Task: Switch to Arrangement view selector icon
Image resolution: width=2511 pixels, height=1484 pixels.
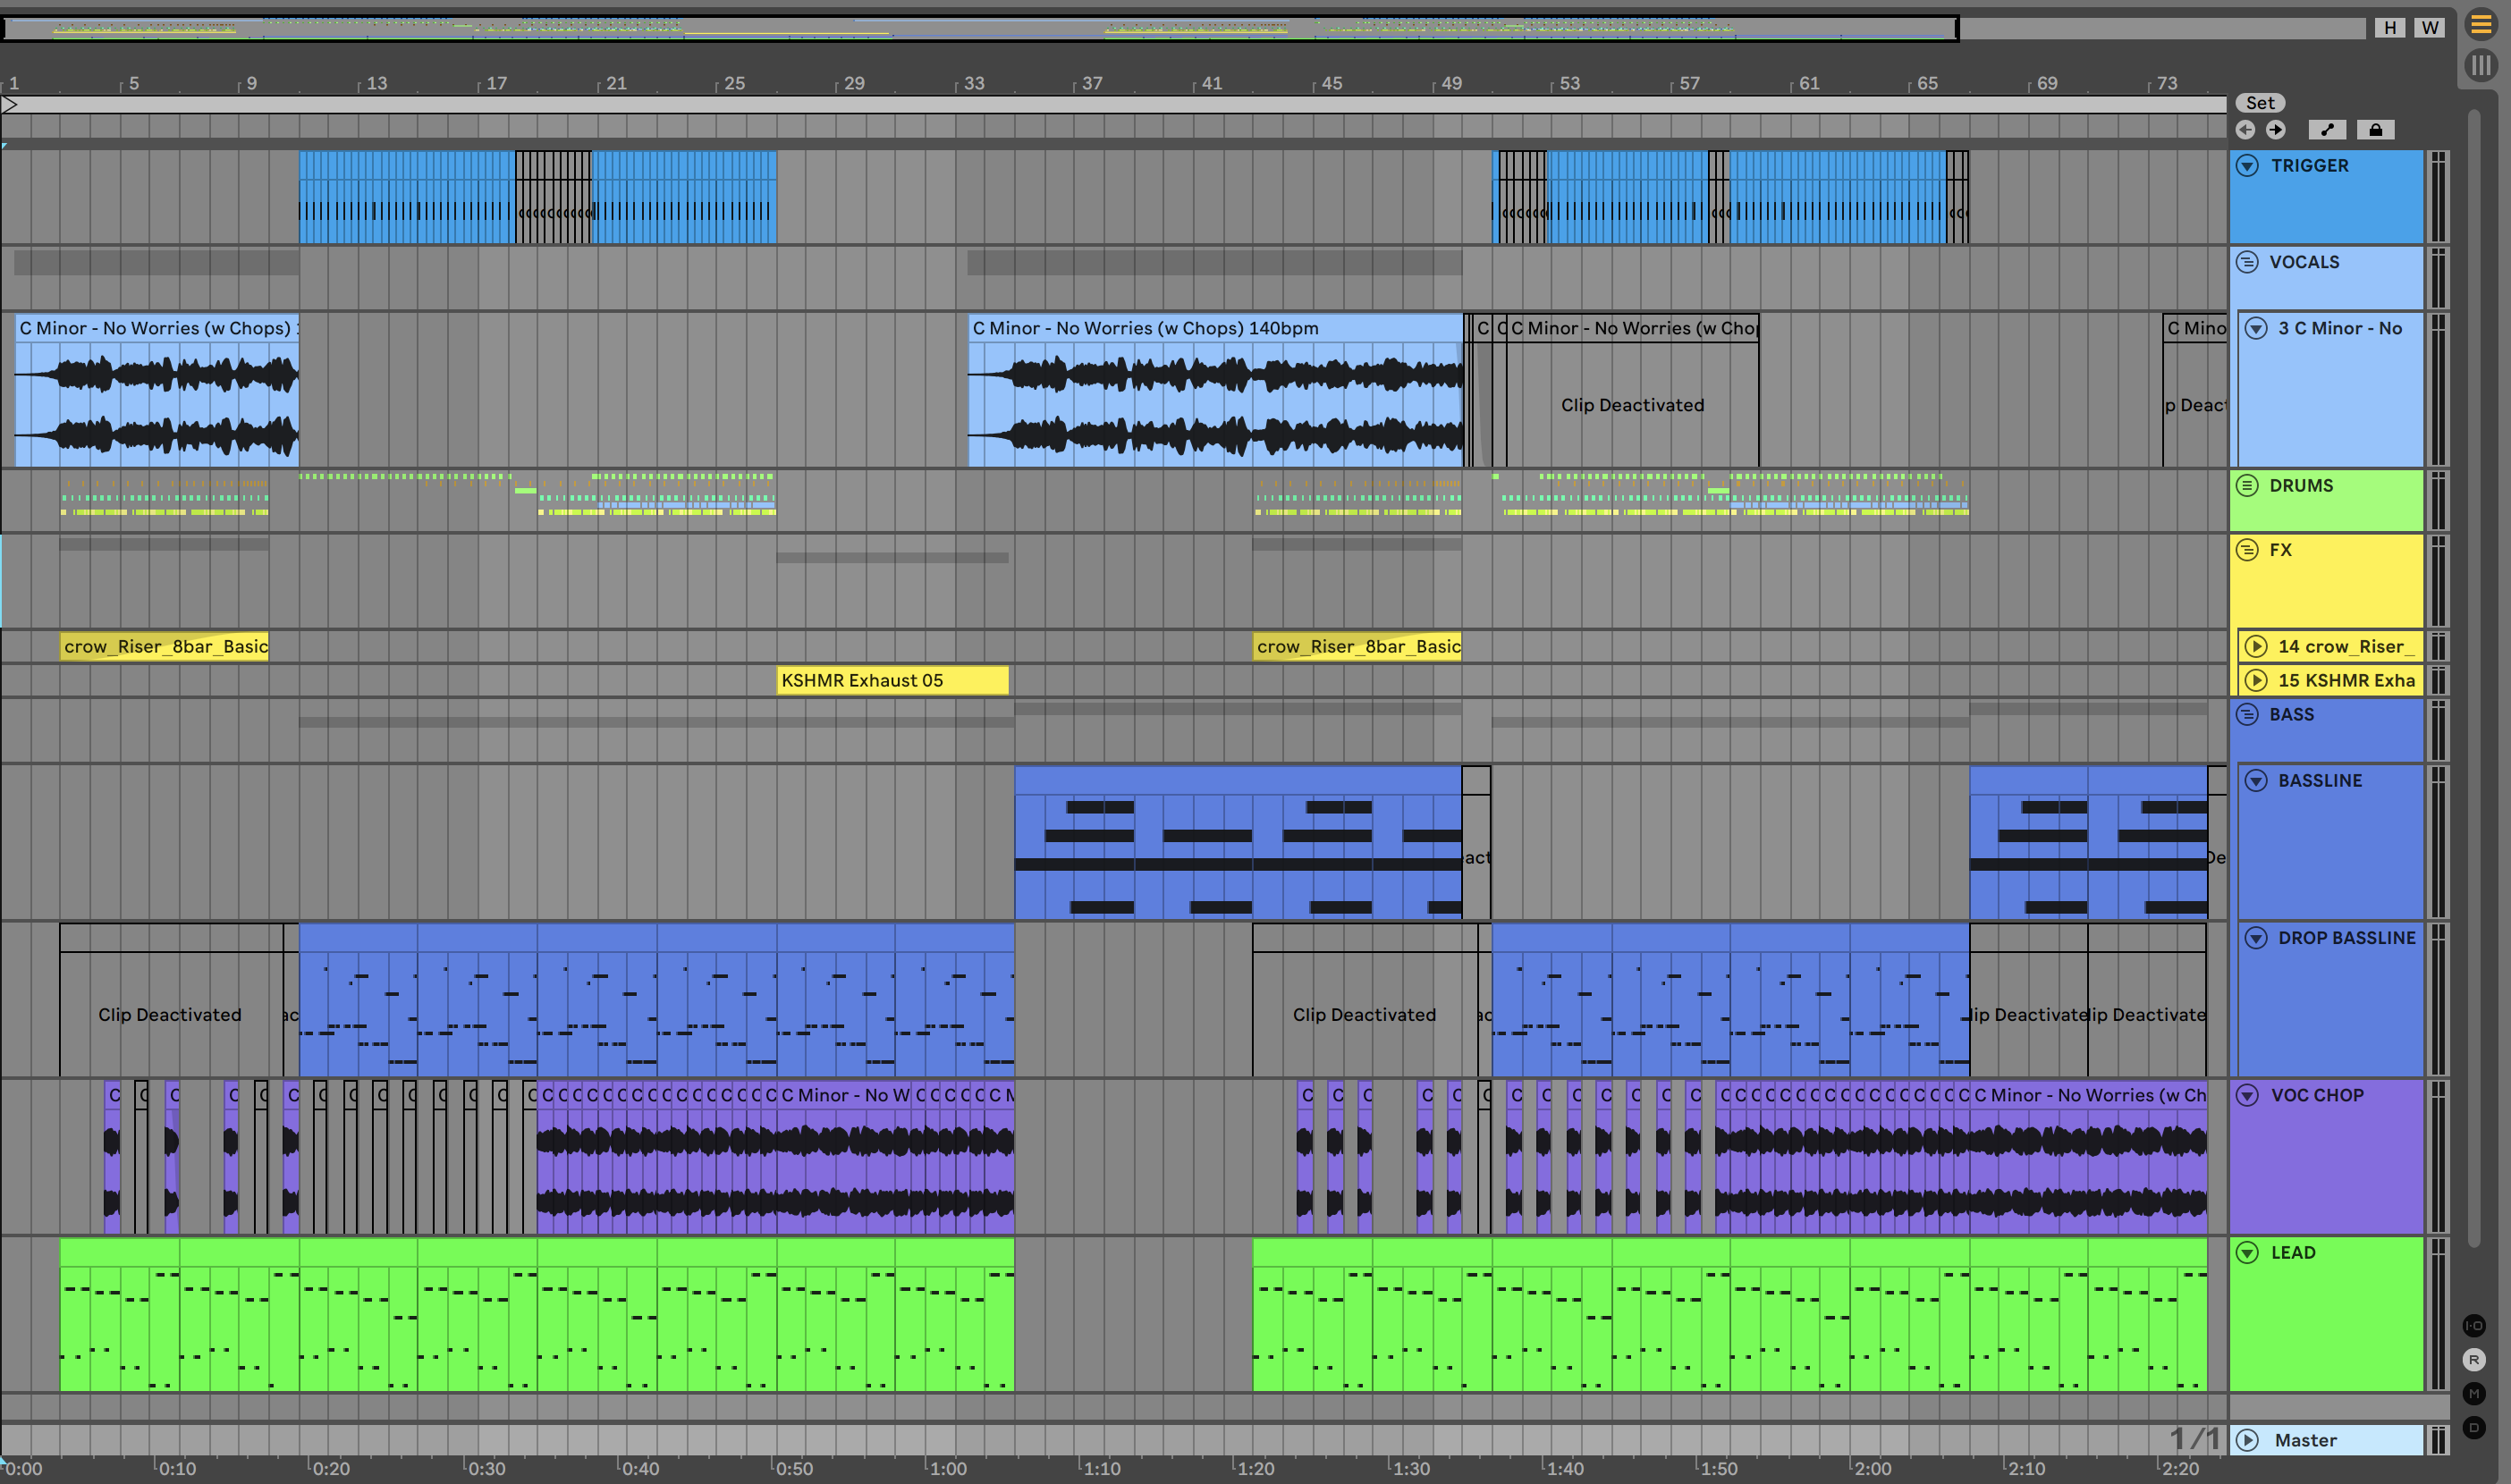Action: (2481, 25)
